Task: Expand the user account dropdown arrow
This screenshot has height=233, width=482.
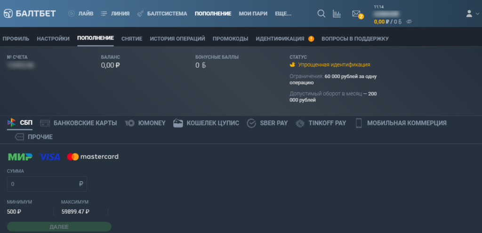Action: tap(477, 14)
